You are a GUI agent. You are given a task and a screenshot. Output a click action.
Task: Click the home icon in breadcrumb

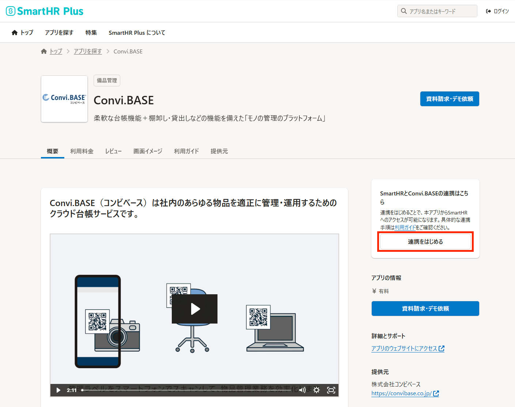click(x=44, y=51)
